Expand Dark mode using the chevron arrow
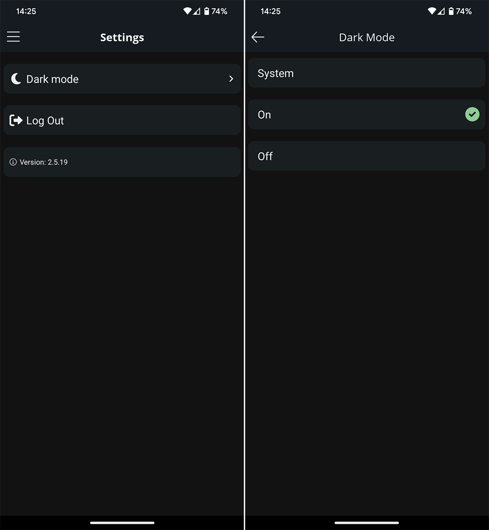 click(231, 79)
